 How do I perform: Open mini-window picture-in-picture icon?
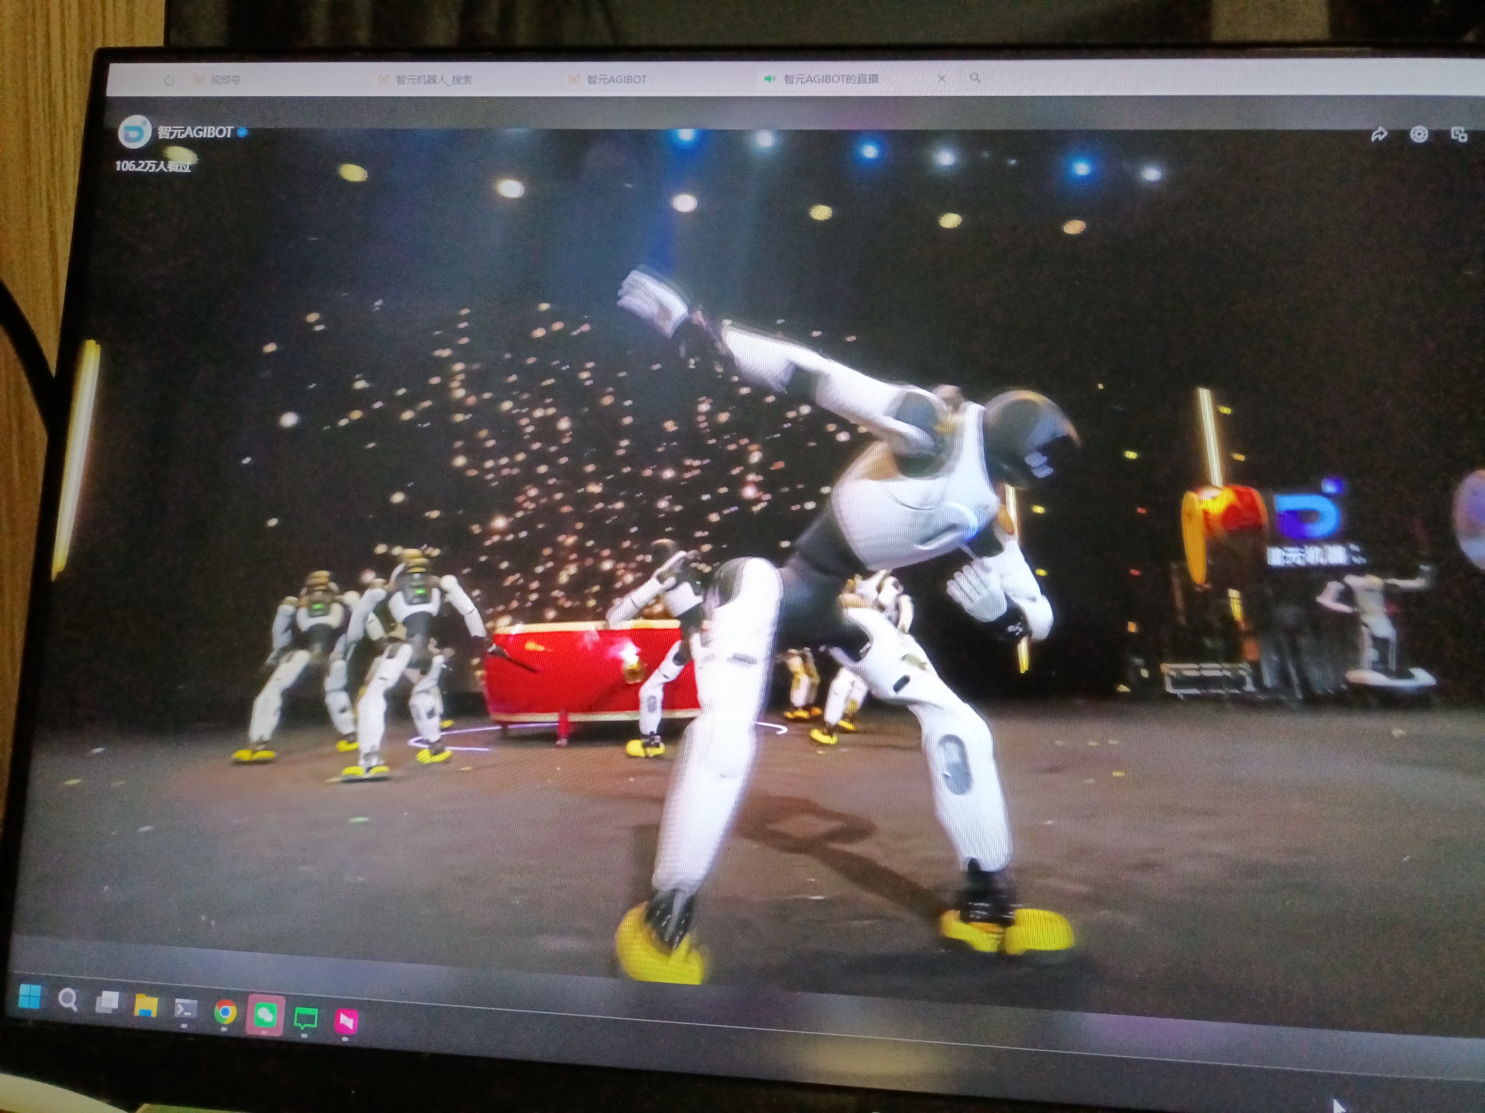1459,134
